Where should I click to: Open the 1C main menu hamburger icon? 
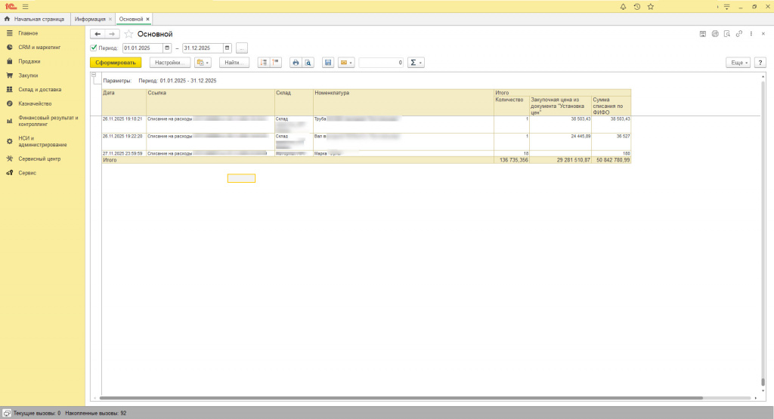point(25,7)
